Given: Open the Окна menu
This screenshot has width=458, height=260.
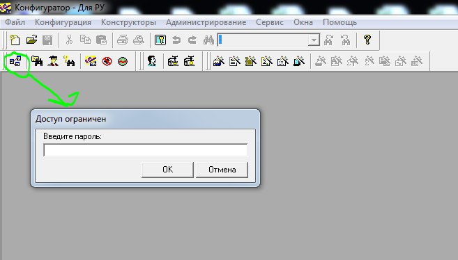Looking at the screenshot, I should point(303,22).
